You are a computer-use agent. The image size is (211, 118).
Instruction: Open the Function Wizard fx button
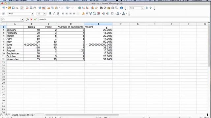[x=28, y=20]
